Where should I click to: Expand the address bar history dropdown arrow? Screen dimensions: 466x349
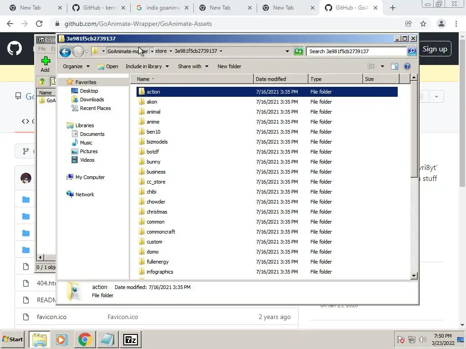pos(287,51)
